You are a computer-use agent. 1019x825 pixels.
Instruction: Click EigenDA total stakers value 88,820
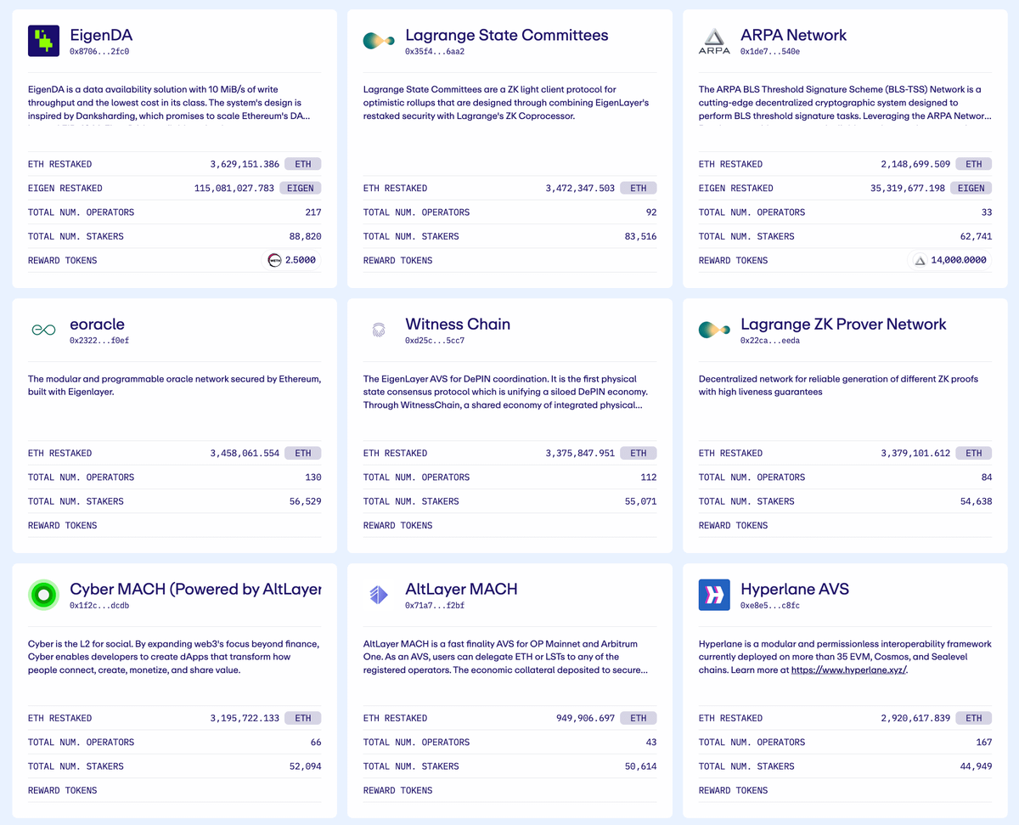pos(306,237)
